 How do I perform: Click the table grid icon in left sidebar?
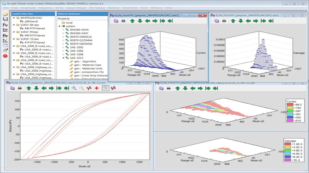[5, 45]
